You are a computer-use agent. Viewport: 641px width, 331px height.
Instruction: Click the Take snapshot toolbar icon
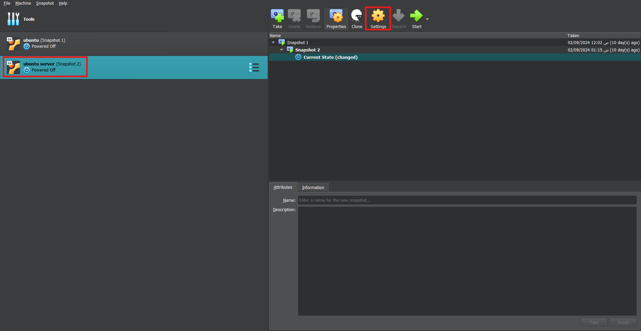pos(277,16)
